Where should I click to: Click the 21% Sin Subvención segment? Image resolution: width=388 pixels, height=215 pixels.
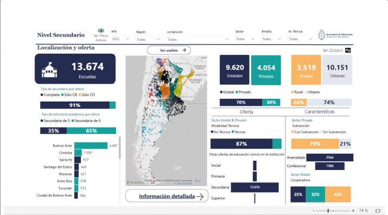click(345, 144)
